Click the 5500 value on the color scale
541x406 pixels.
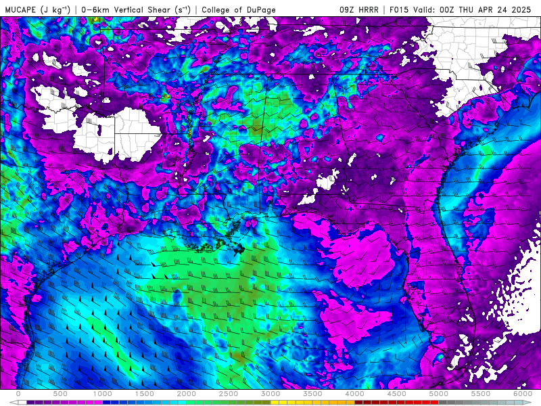tap(481, 394)
